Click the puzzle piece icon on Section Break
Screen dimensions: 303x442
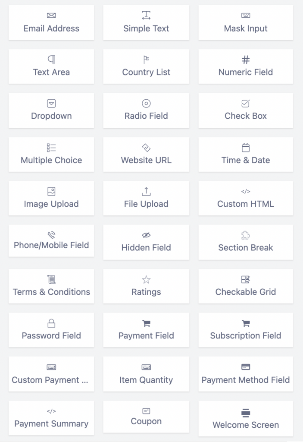(x=245, y=235)
